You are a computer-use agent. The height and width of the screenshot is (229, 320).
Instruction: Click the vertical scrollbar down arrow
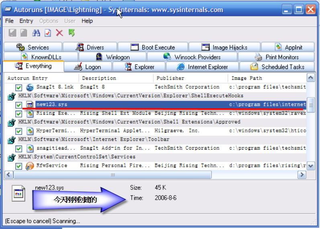tap(311, 166)
